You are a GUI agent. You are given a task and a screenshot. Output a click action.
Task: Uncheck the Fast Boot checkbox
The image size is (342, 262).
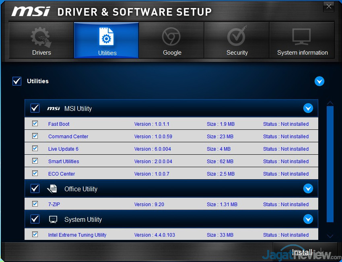(x=35, y=124)
